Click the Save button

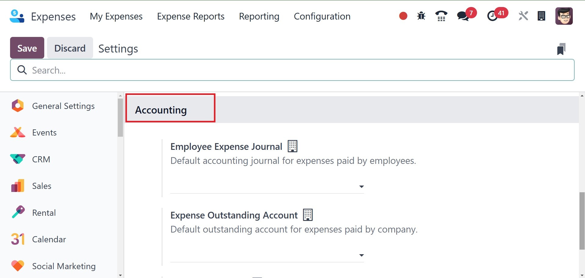coord(27,48)
